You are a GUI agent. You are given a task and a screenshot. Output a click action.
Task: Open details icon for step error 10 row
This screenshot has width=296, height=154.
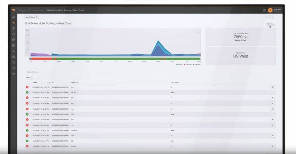pyautogui.click(x=273, y=136)
